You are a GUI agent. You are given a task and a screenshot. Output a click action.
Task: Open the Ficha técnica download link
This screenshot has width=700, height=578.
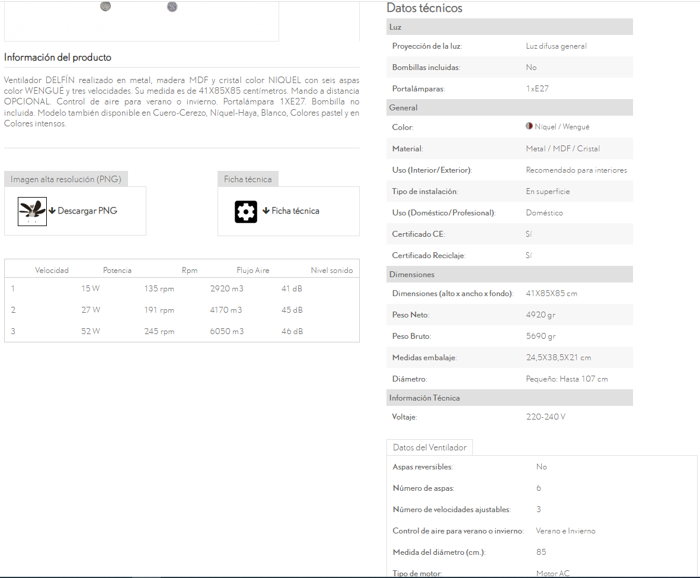295,211
